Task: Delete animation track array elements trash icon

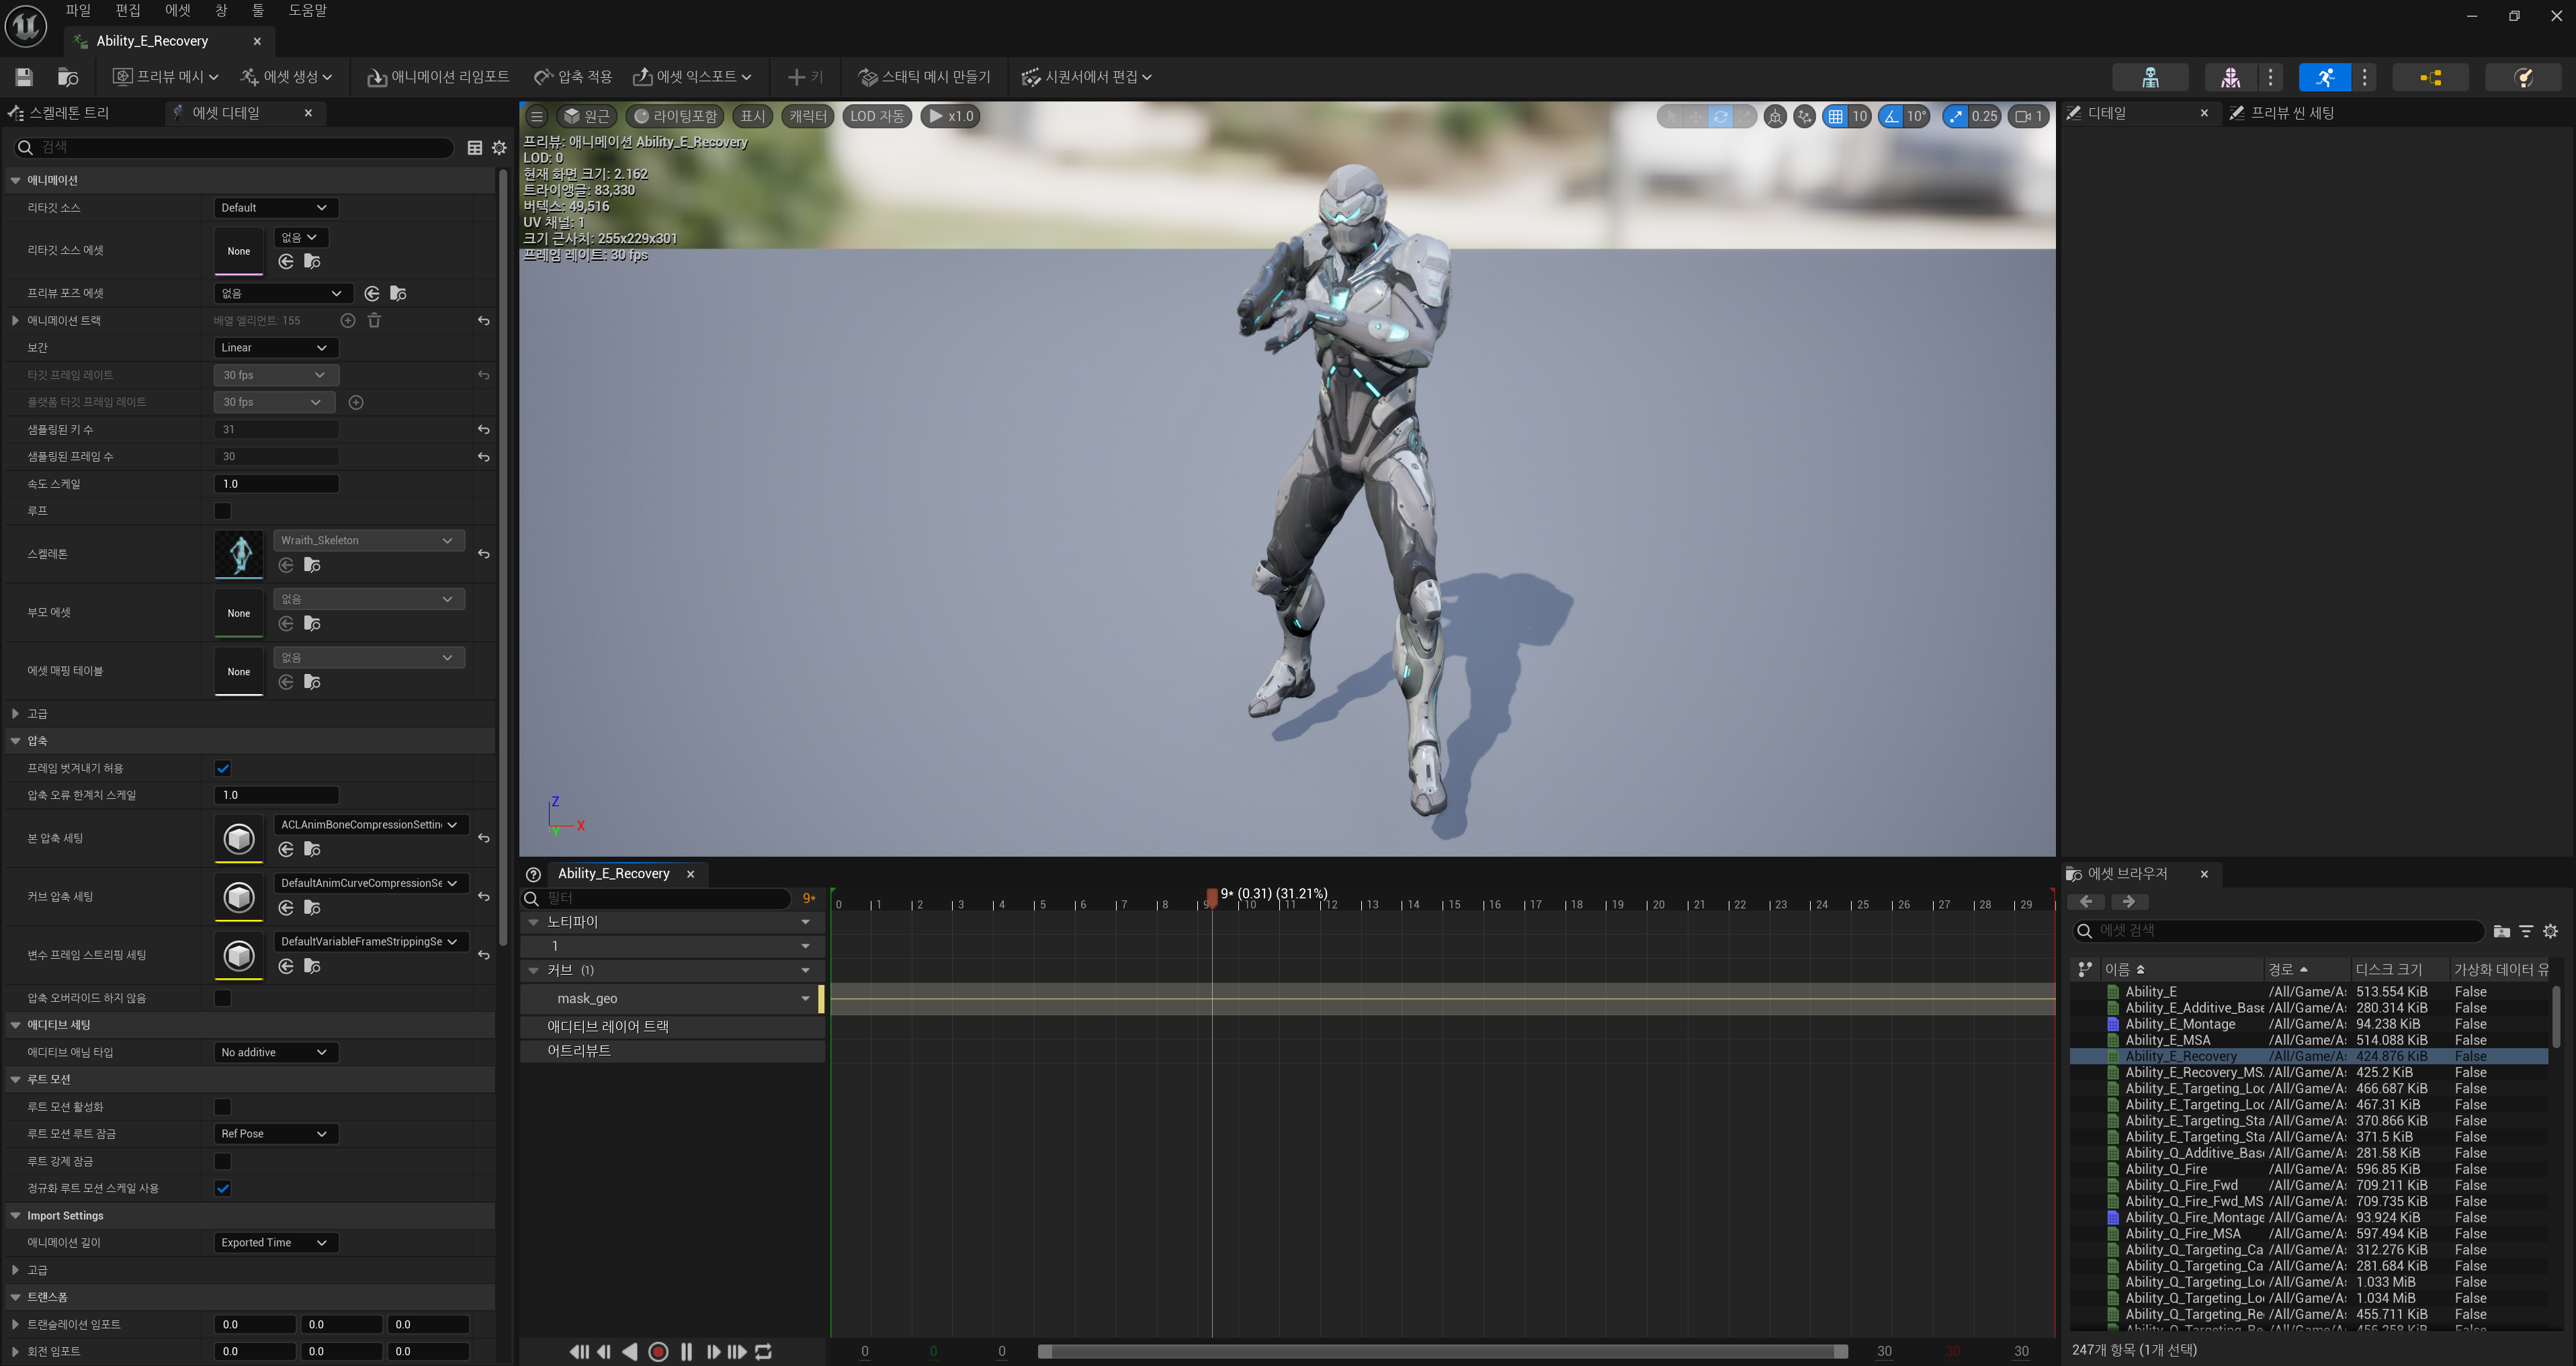Action: coord(374,320)
